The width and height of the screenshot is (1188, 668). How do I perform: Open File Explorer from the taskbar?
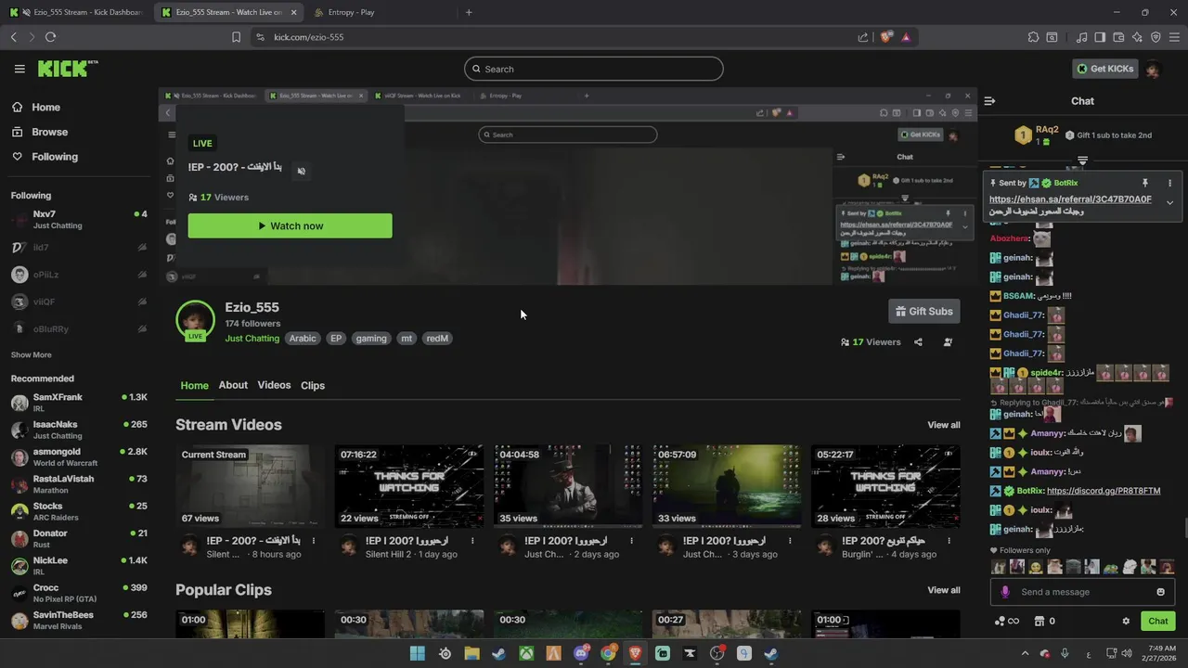click(x=471, y=653)
